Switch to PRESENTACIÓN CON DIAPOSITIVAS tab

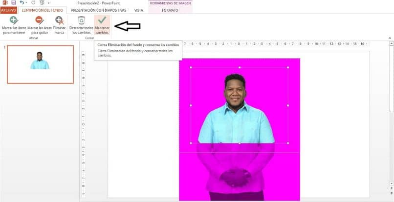coord(99,10)
